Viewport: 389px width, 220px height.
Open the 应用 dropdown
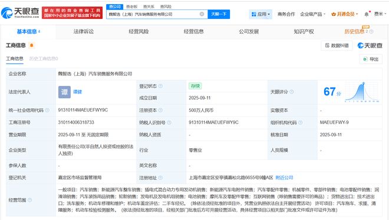pos(261,14)
